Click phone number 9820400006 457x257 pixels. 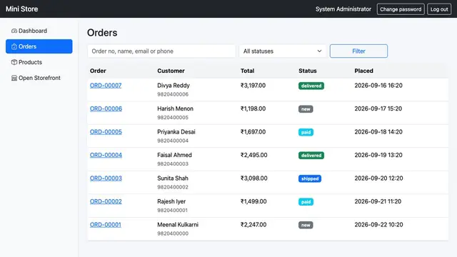pos(173,94)
